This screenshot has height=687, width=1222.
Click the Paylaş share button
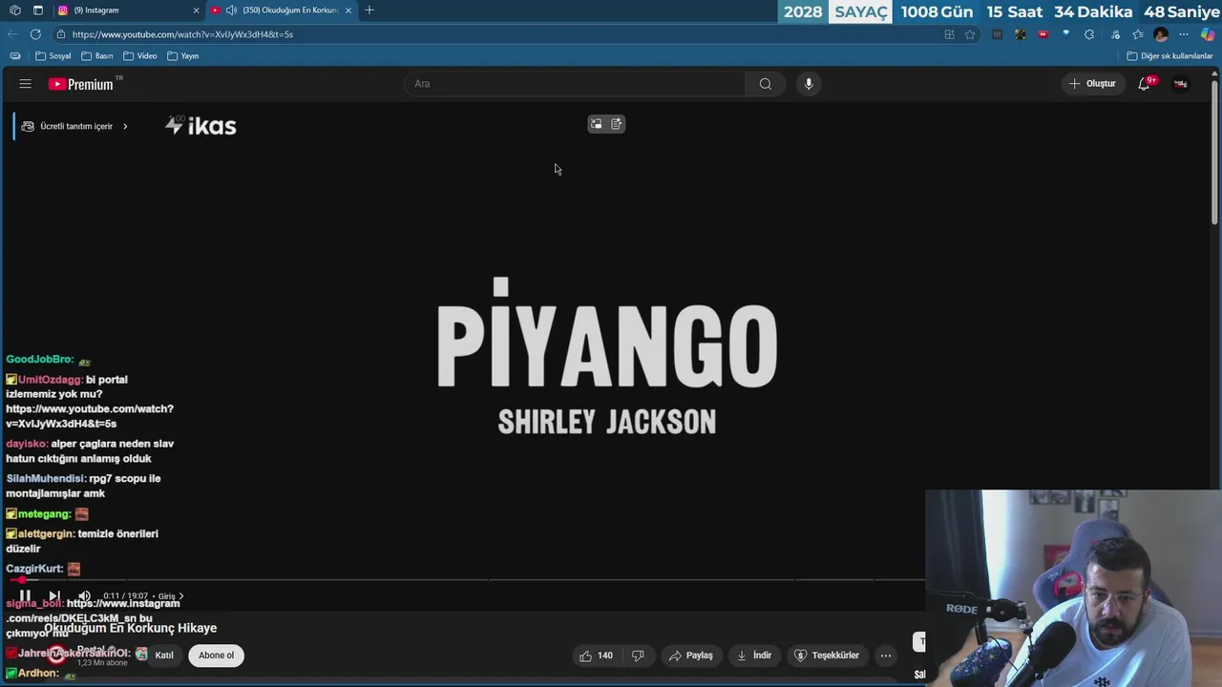[x=691, y=656]
